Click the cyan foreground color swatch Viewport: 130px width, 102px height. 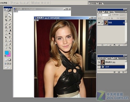(7, 53)
